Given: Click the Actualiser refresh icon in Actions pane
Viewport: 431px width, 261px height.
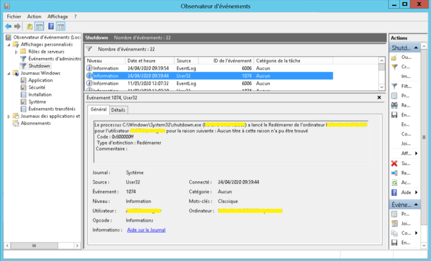Looking at the screenshot, I should [x=395, y=182].
